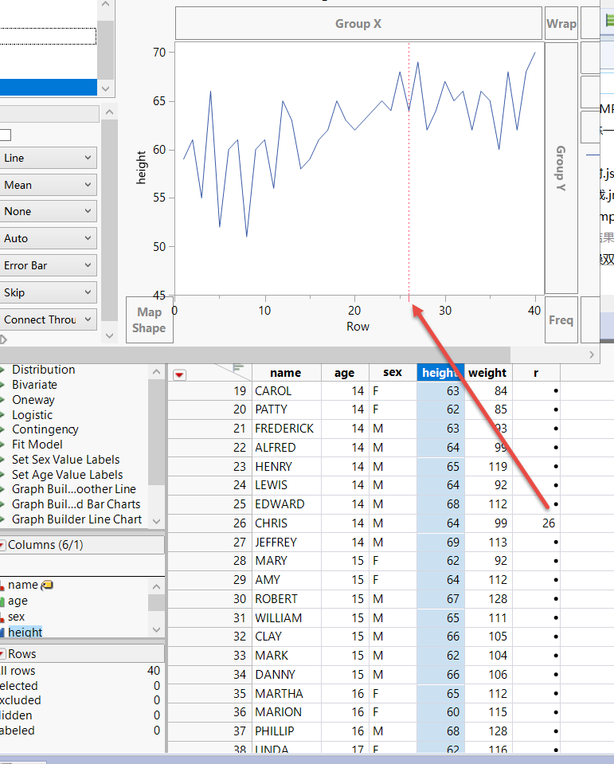Viewport: 614px width, 764px height.
Task: Click the Rows panel header
Action: click(82, 654)
